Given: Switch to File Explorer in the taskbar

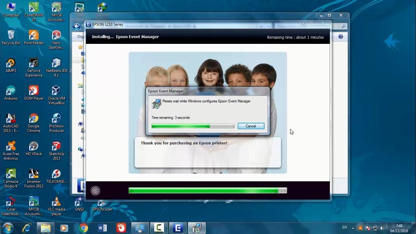Looking at the screenshot, I should coord(45,228).
